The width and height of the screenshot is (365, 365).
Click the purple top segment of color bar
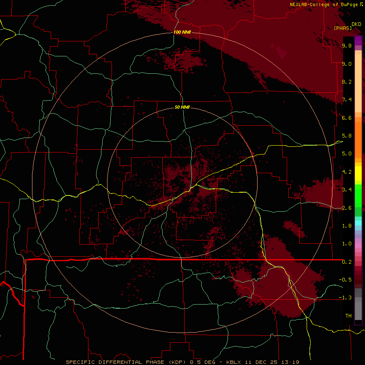click(x=358, y=41)
